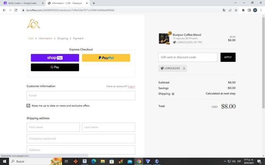Go back with browser back arrow
Image resolution: width=265 pixels, height=165 pixels.
pos(4,10)
